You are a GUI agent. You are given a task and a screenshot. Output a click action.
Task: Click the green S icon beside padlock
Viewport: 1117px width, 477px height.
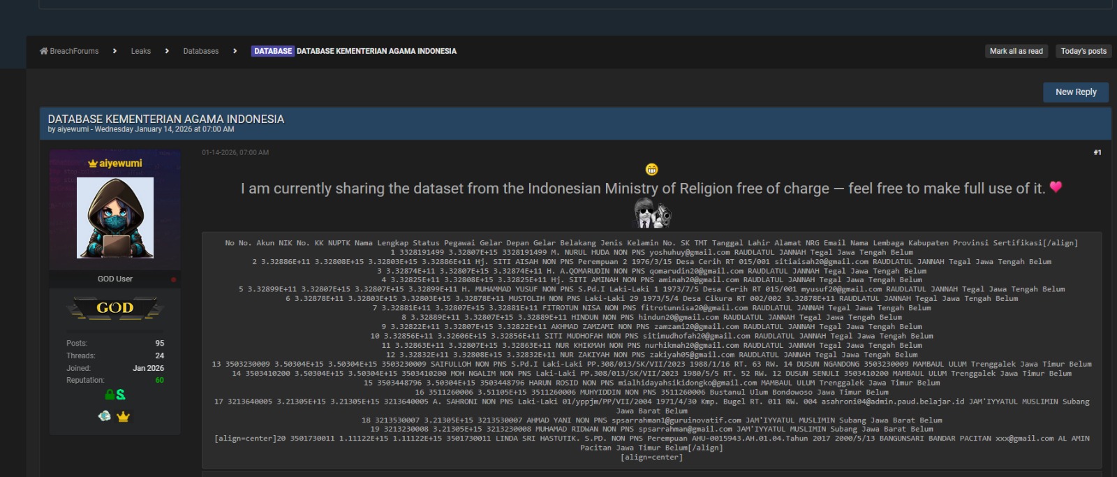[x=121, y=395]
